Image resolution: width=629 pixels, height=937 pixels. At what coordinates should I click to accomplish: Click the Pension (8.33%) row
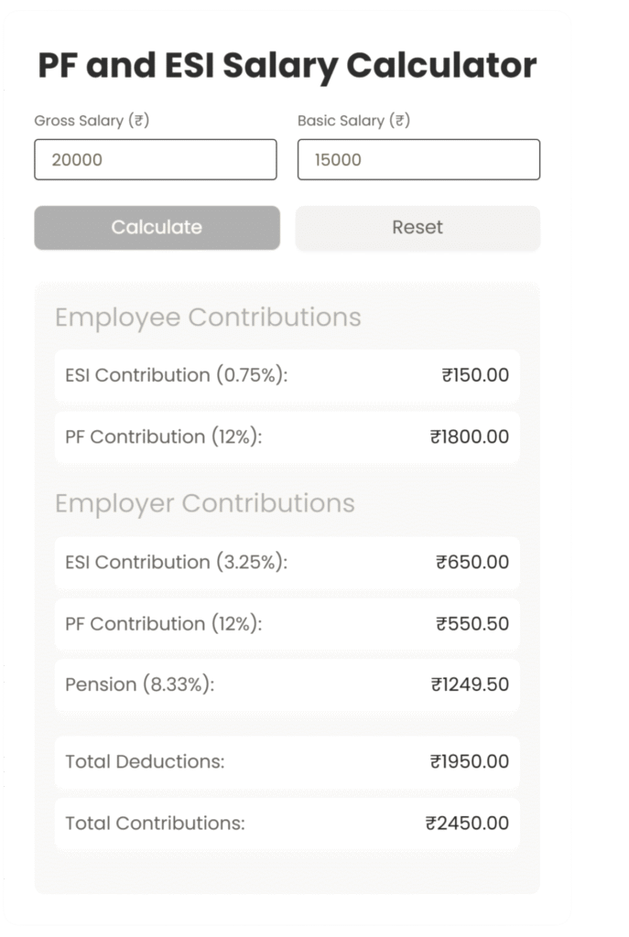[x=287, y=684]
